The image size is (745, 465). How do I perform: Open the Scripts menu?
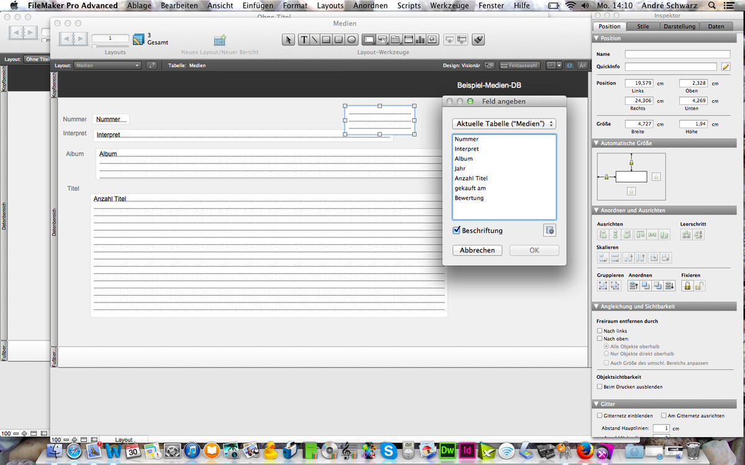[409, 6]
